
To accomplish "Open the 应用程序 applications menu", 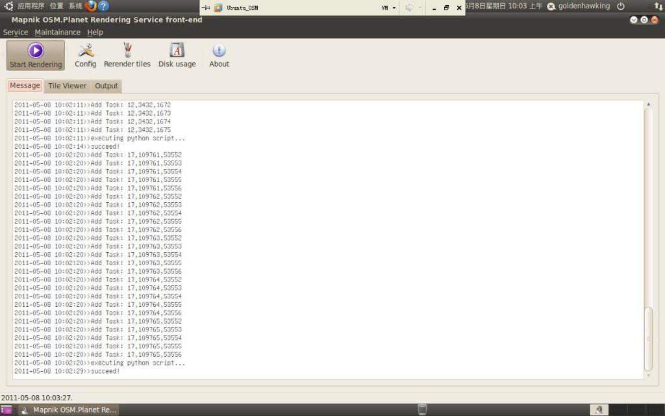I will pyautogui.click(x=31, y=6).
